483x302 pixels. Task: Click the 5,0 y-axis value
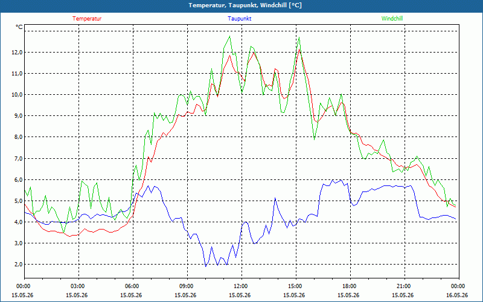coord(19,201)
